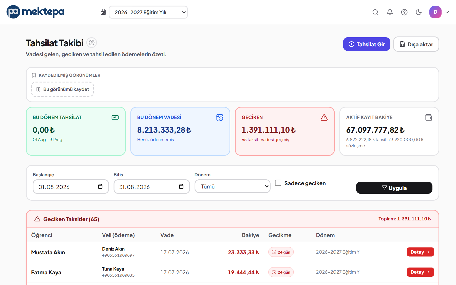
Task: Click the 24 gün badge in Mustafa Akın row
Action: tap(281, 252)
